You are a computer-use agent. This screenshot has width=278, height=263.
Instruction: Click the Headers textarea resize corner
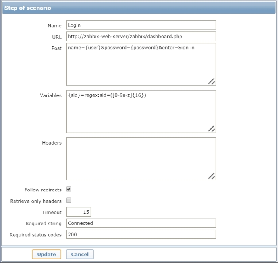pos(212,176)
